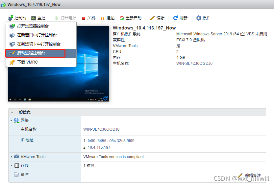
Task: Open hostname link in network table
Action: click(101, 129)
